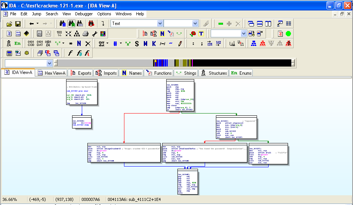Click the green En enumerations toolbar icon
This screenshot has width=353, height=205.
point(18,44)
